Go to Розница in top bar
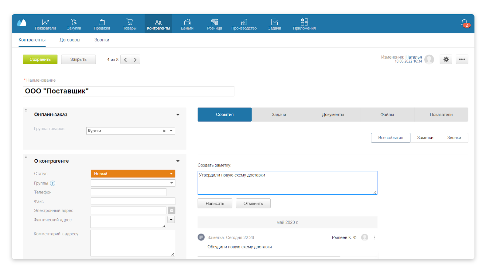Screen dimensions: 486x273 [214, 24]
